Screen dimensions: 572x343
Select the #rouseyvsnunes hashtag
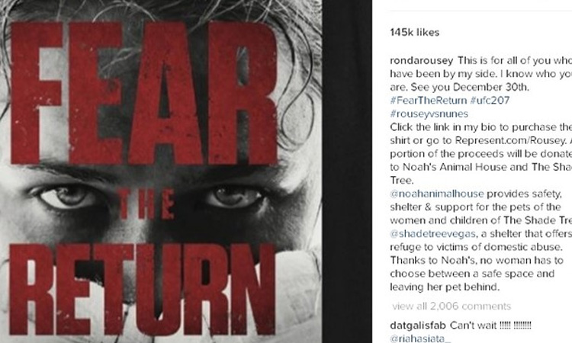(429, 114)
